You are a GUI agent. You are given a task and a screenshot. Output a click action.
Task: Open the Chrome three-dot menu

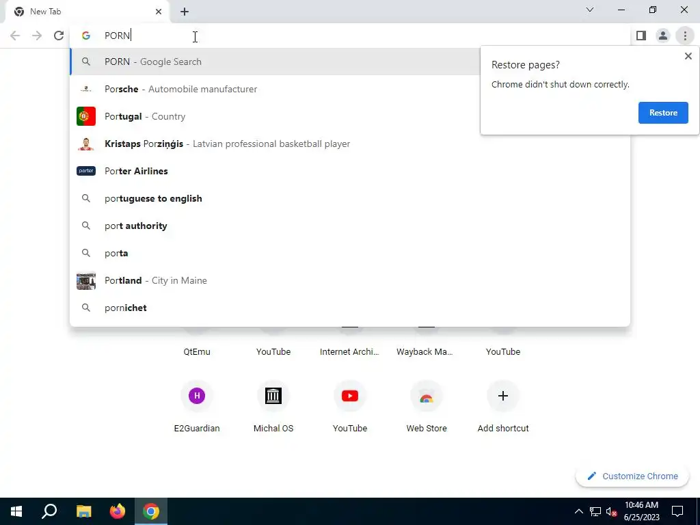pos(685,36)
